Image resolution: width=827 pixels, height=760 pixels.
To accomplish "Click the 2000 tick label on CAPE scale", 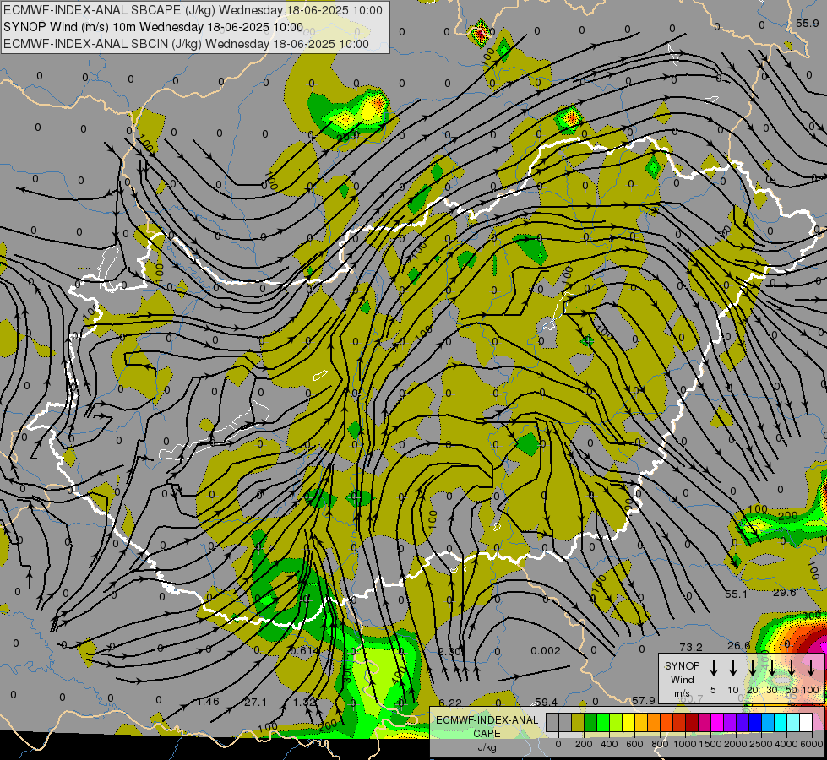I will coord(736,744).
